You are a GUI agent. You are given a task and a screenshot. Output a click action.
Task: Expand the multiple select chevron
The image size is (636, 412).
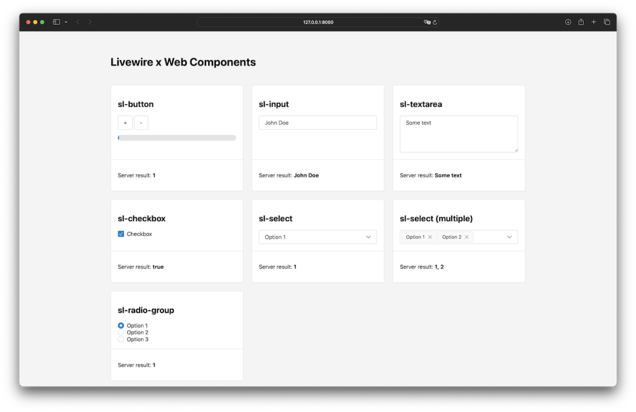tap(509, 237)
